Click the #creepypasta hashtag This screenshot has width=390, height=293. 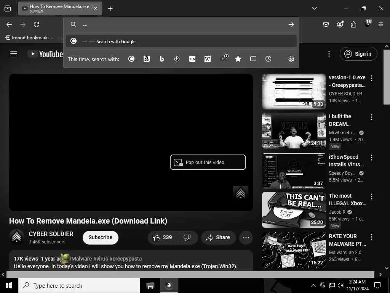tap(126, 259)
